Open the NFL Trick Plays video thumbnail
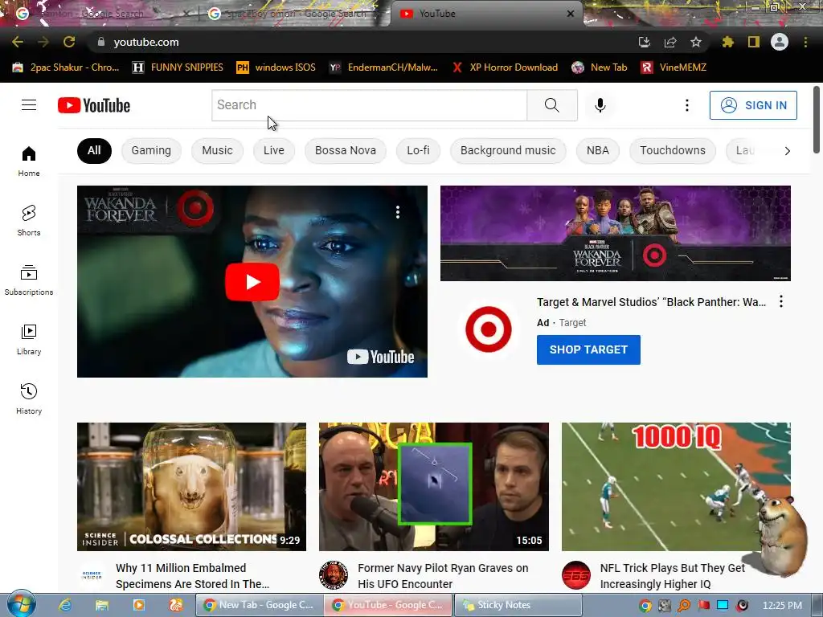Image resolution: width=823 pixels, height=617 pixels. [676, 486]
